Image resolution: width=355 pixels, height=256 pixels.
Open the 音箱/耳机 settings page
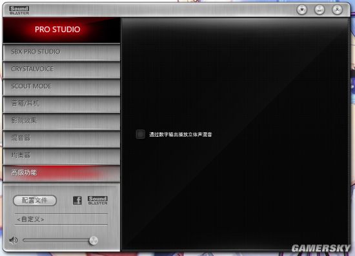click(61, 104)
